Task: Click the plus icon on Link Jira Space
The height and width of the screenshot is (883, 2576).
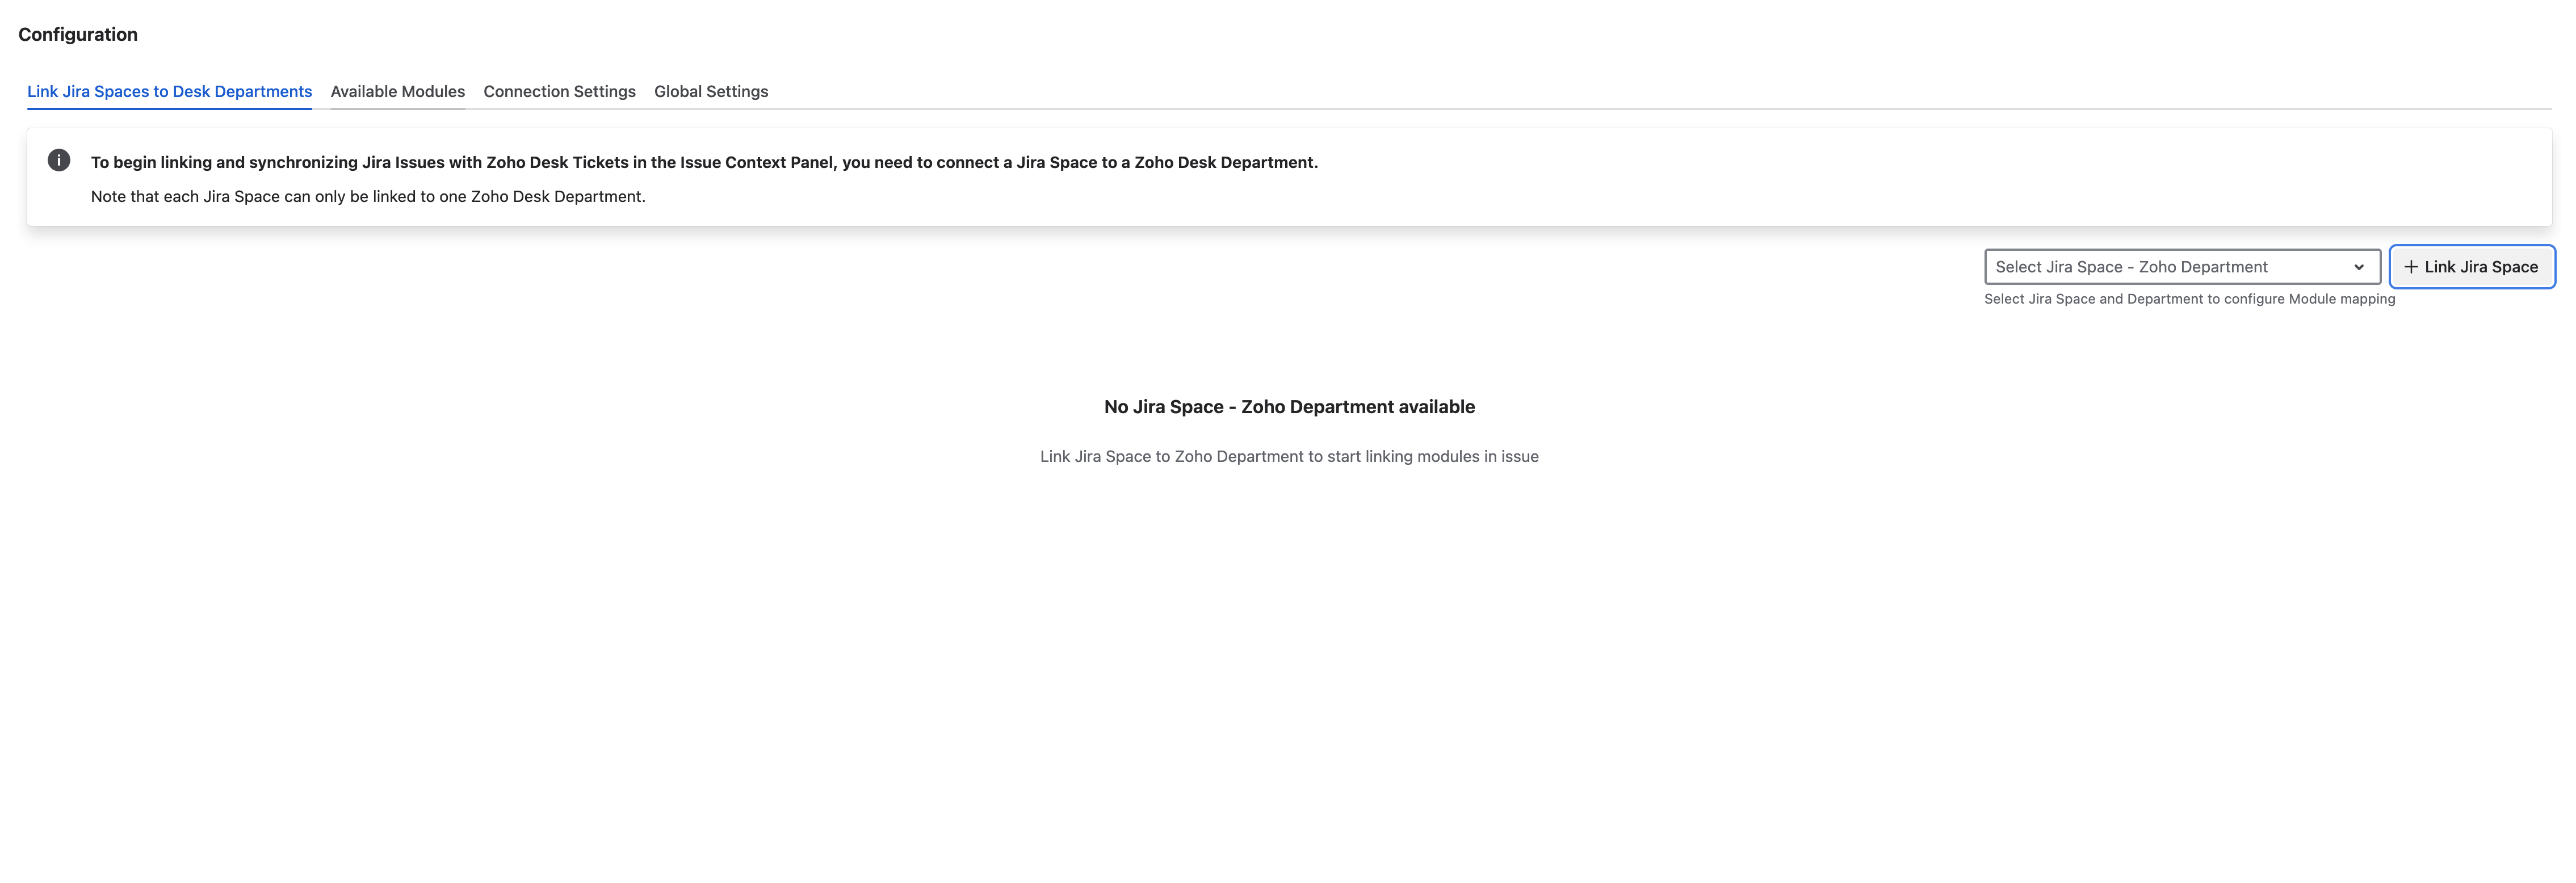Action: pos(2411,267)
